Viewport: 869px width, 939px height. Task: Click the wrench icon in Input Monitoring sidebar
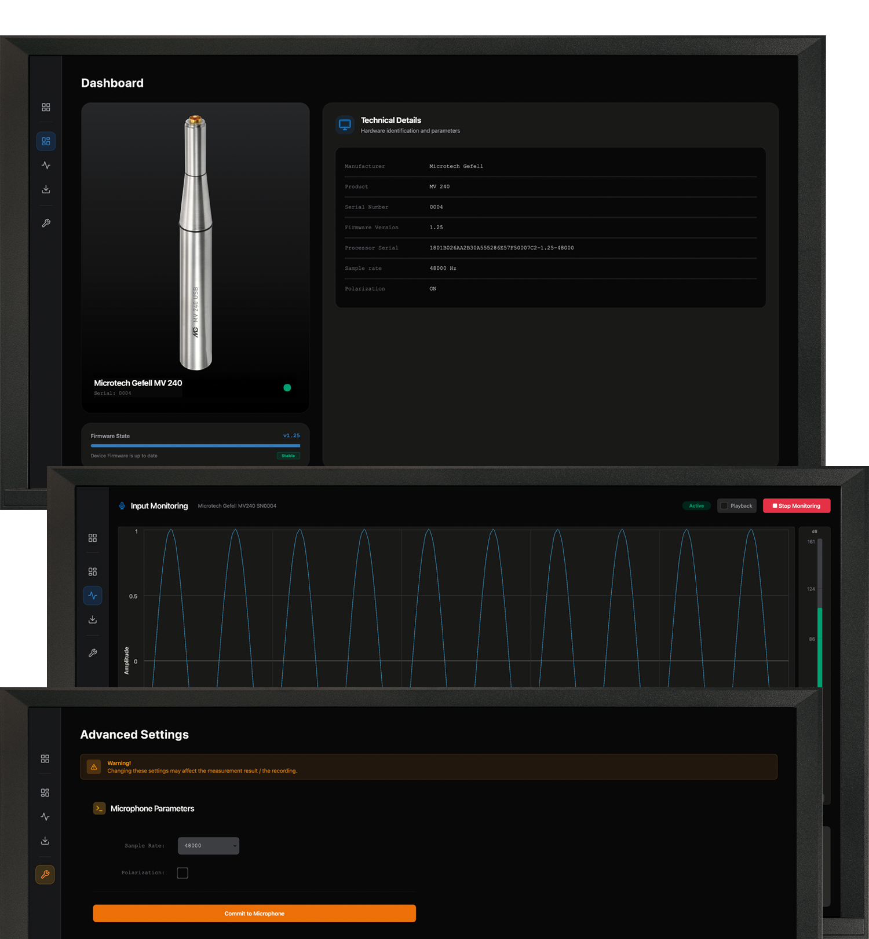pyautogui.click(x=93, y=653)
